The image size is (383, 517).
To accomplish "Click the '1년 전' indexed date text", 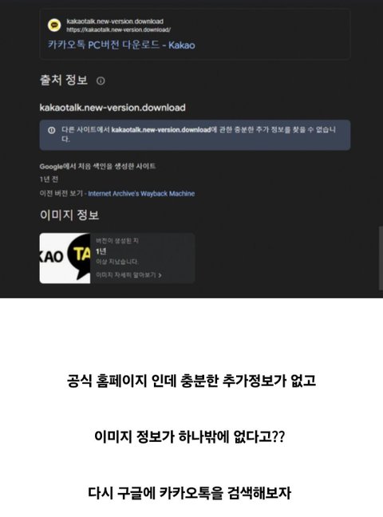I will click(49, 179).
